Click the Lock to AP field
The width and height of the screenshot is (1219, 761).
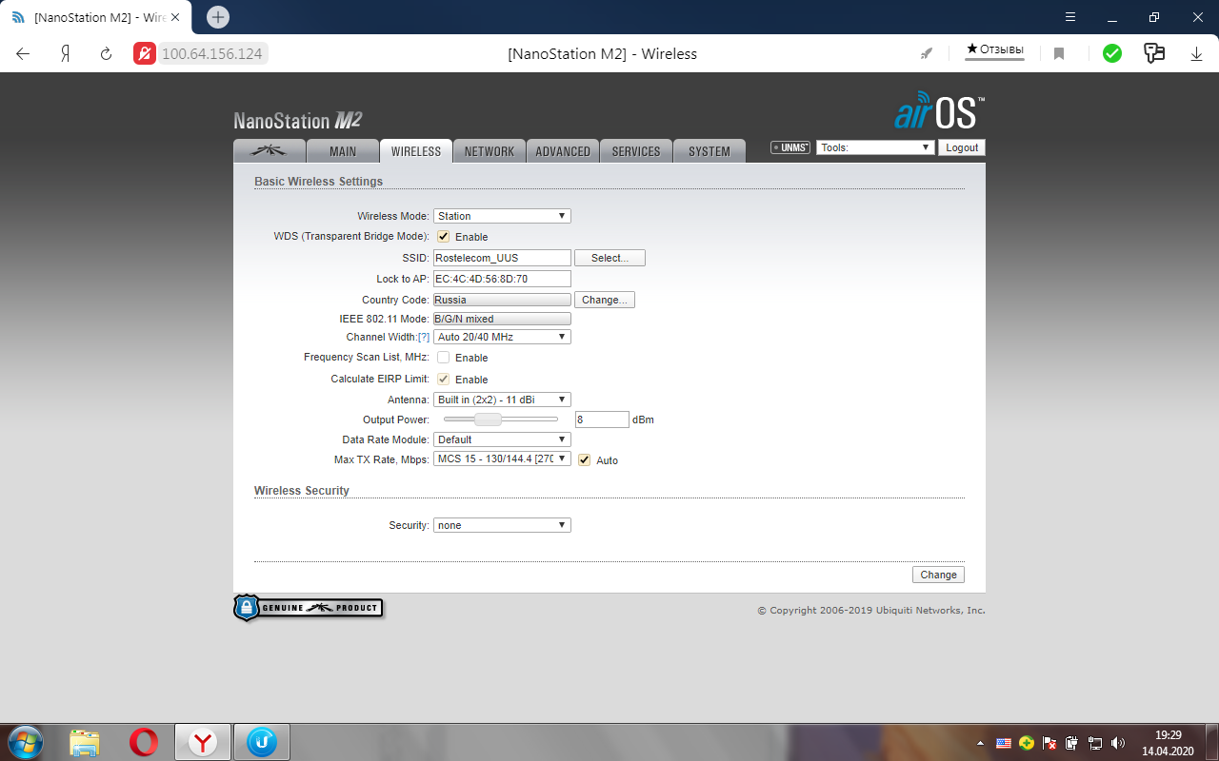click(502, 279)
